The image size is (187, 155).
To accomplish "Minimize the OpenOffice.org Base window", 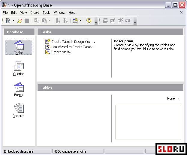I will 168,5.
